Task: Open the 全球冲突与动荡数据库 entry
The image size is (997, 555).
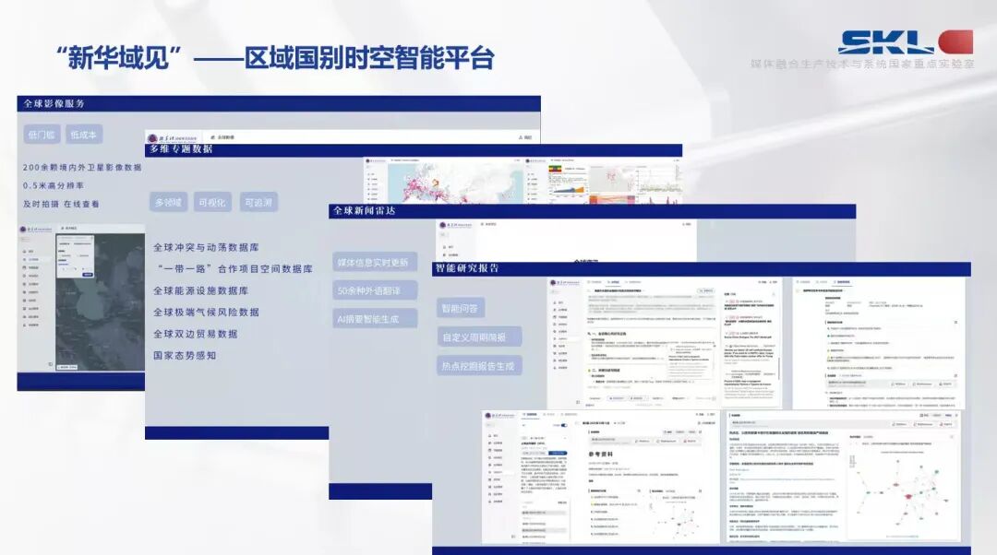Action: pos(205,248)
